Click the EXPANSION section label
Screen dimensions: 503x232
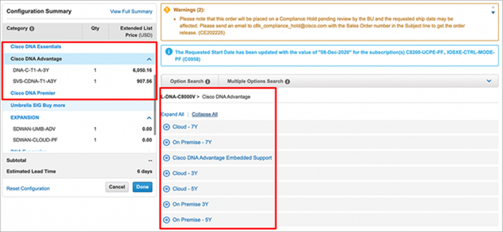tap(25, 118)
